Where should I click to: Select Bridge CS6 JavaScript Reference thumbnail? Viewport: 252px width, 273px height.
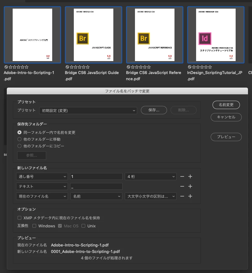[155, 35]
